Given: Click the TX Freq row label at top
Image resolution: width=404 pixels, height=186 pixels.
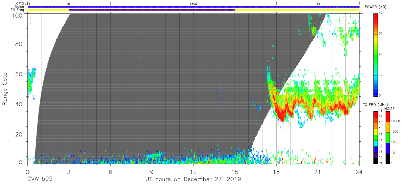Looking at the screenshot, I should (18, 10).
